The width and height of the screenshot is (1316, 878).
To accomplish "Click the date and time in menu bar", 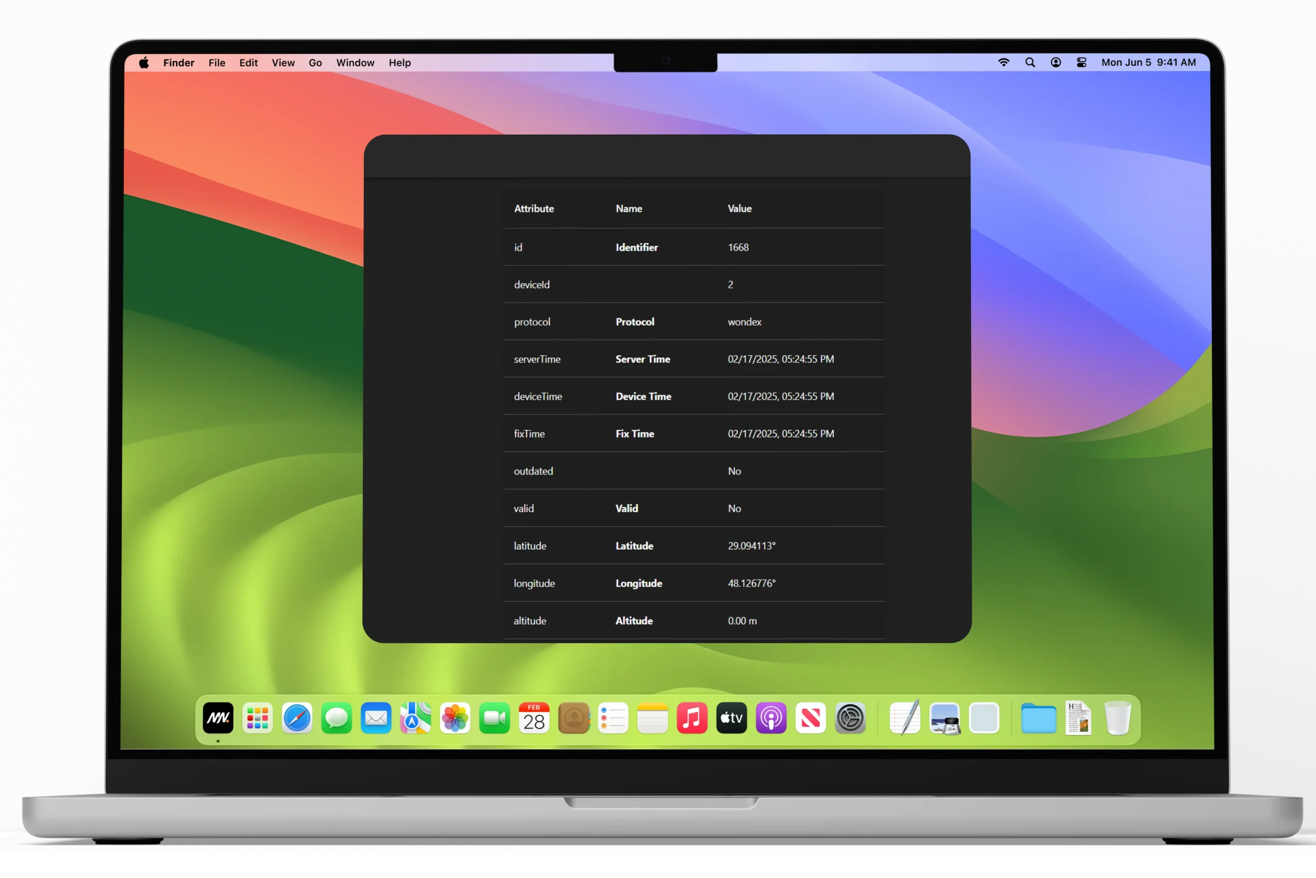I will click(x=1148, y=62).
